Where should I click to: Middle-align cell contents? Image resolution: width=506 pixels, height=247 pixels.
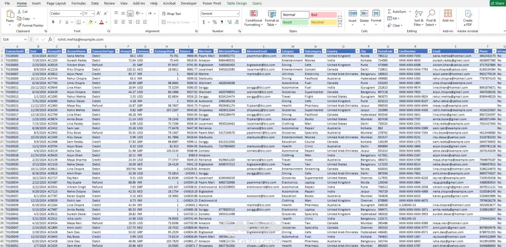[x=123, y=13]
